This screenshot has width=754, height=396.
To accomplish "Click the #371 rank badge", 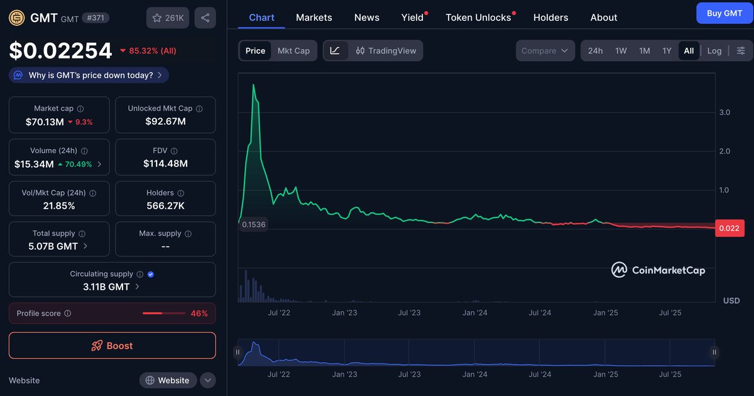I will point(96,18).
